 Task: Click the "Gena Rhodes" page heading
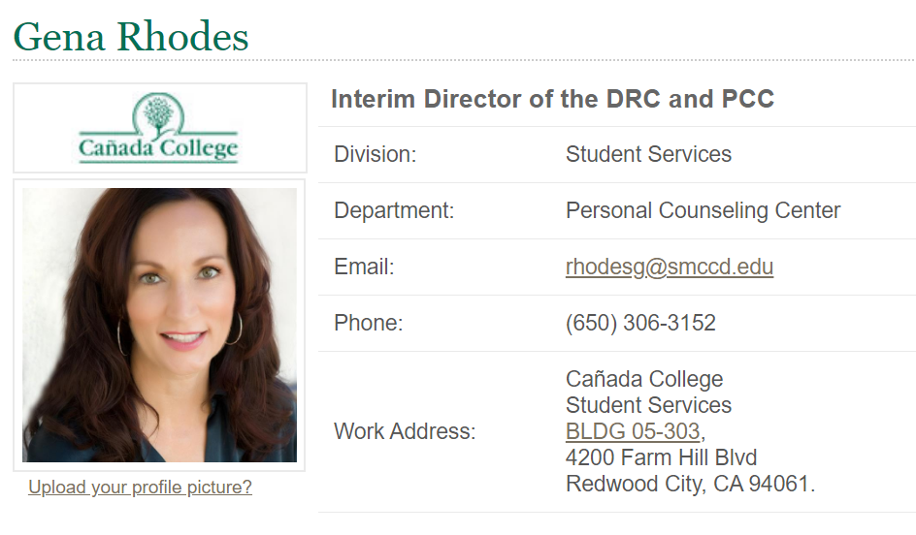[x=131, y=37]
